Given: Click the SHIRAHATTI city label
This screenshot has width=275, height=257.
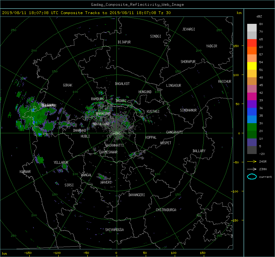Looking at the screenshot, I should tap(115, 145).
